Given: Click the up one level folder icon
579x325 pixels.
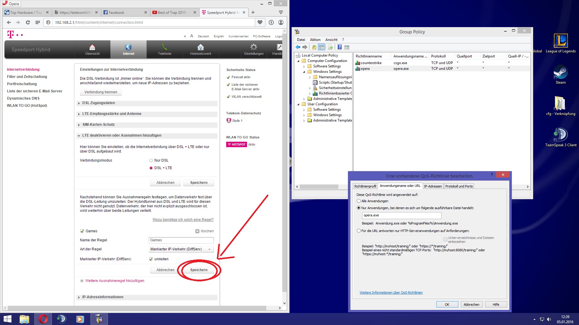Looking at the screenshot, I should [x=314, y=47].
